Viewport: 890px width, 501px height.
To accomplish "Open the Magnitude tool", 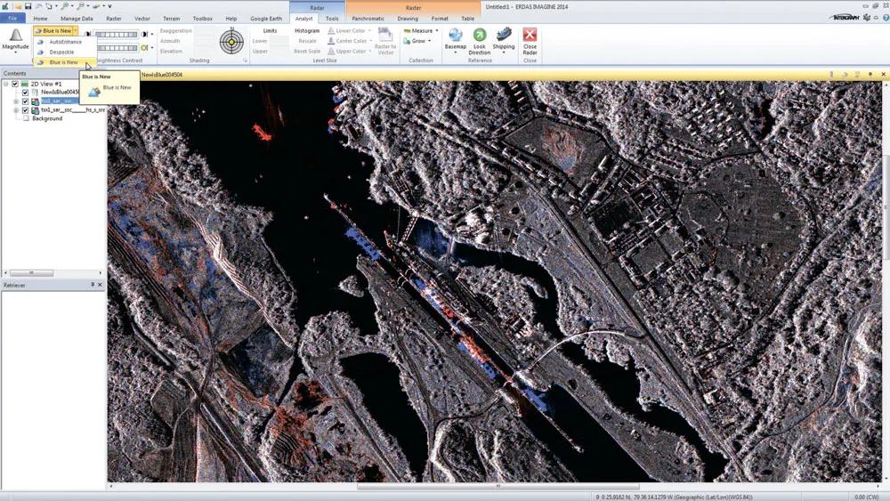I will coord(15,40).
